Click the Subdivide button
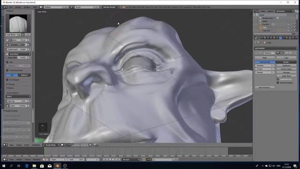 point(286,65)
